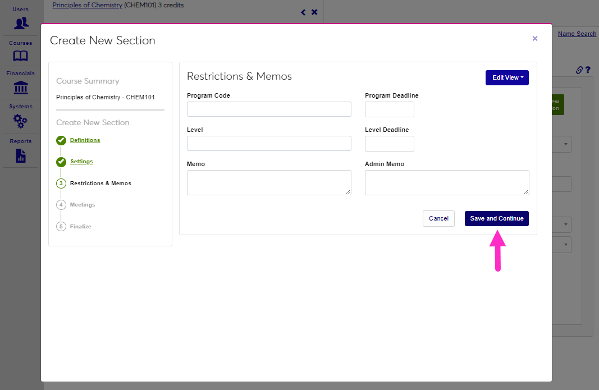Open the Financials bank icon
Image resolution: width=599 pixels, height=390 pixels.
(21, 88)
